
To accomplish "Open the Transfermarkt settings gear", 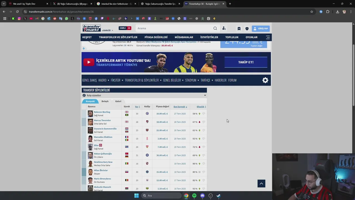I will click(x=265, y=80).
